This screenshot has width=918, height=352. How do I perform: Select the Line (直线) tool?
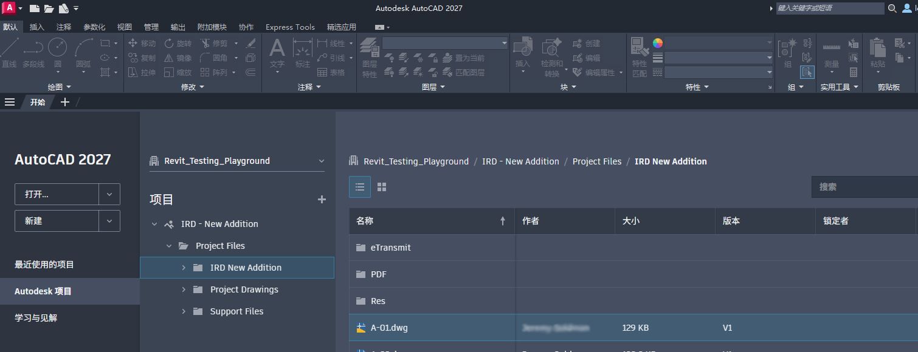pos(9,53)
